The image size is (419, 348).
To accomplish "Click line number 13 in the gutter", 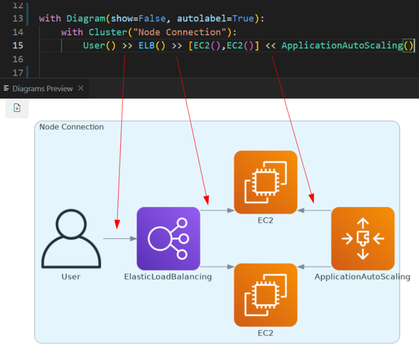I will [x=18, y=18].
